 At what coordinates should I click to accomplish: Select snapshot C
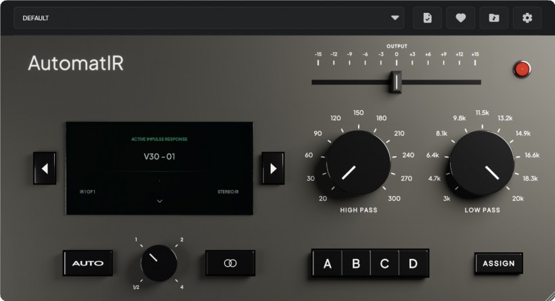point(384,264)
